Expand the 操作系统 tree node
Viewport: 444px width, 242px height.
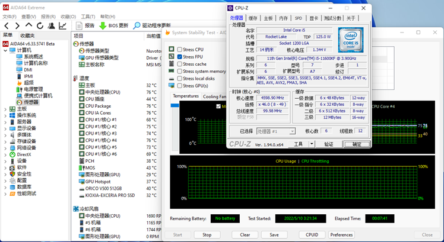click(5, 115)
